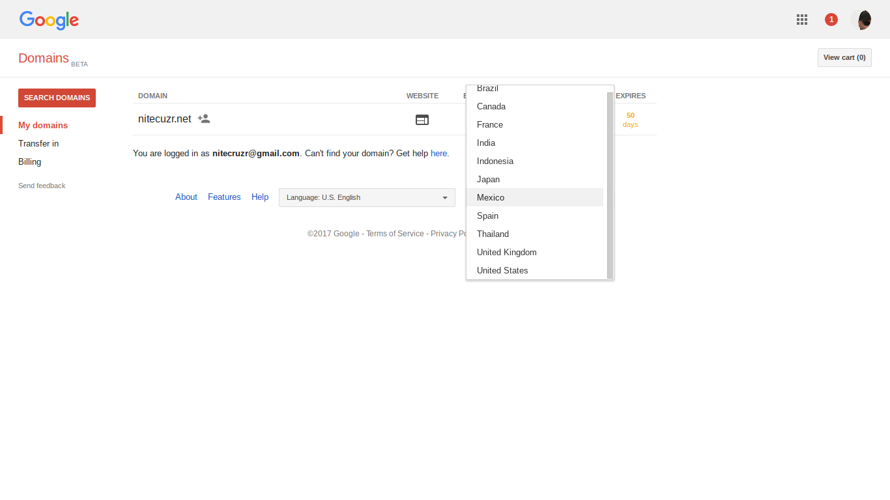Select Canada in the country list
890x500 pixels.
coord(535,106)
